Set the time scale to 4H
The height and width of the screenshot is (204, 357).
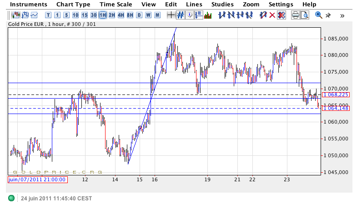121,15
